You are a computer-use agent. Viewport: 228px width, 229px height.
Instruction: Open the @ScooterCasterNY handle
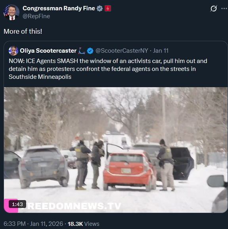pos(122,51)
